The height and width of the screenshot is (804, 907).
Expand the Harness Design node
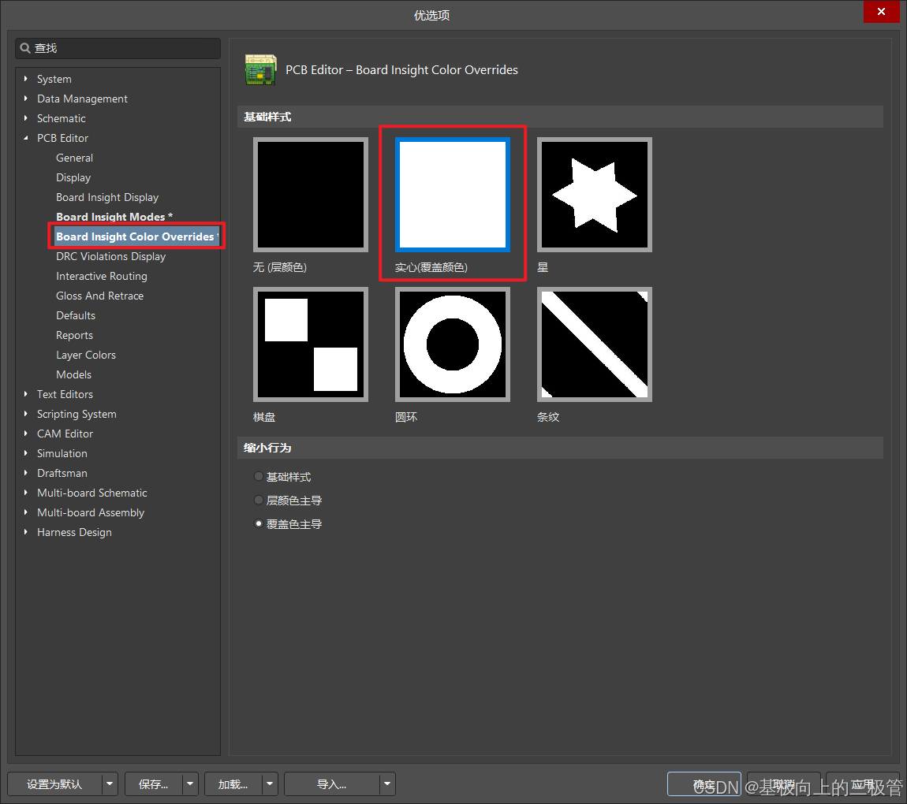[25, 532]
